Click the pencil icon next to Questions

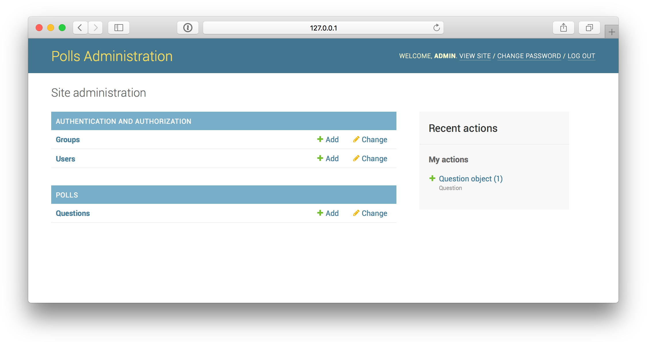pyautogui.click(x=356, y=213)
